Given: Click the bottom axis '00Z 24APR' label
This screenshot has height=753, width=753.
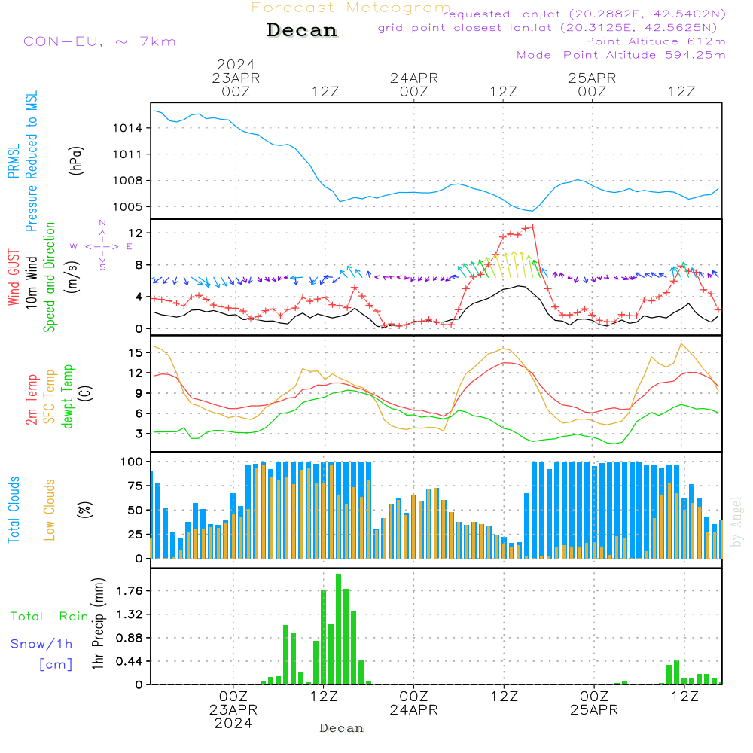Looking at the screenshot, I should coord(413,703).
